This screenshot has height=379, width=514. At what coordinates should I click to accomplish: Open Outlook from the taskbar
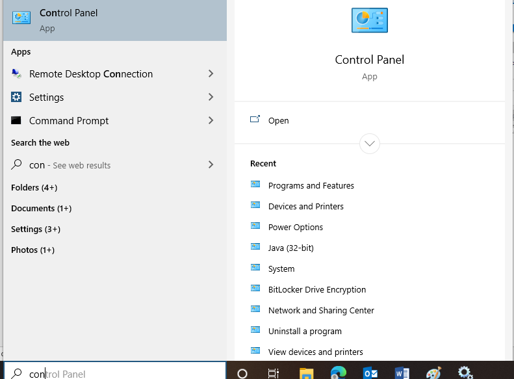370,373
